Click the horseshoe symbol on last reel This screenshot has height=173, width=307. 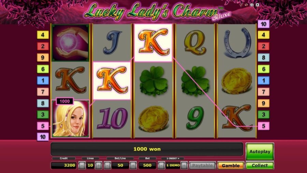tap(237, 43)
